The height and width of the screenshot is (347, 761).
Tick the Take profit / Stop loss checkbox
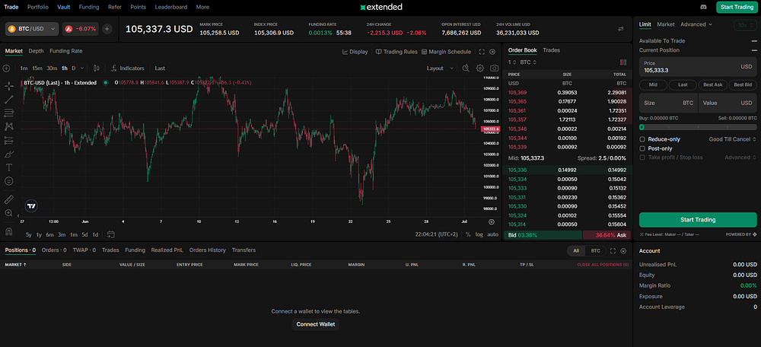coord(642,158)
